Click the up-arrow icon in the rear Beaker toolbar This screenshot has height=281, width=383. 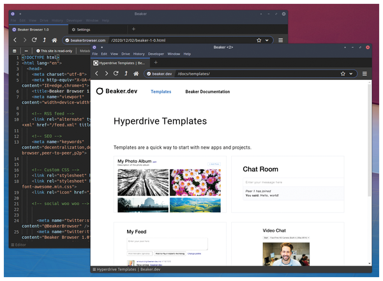click(45, 40)
